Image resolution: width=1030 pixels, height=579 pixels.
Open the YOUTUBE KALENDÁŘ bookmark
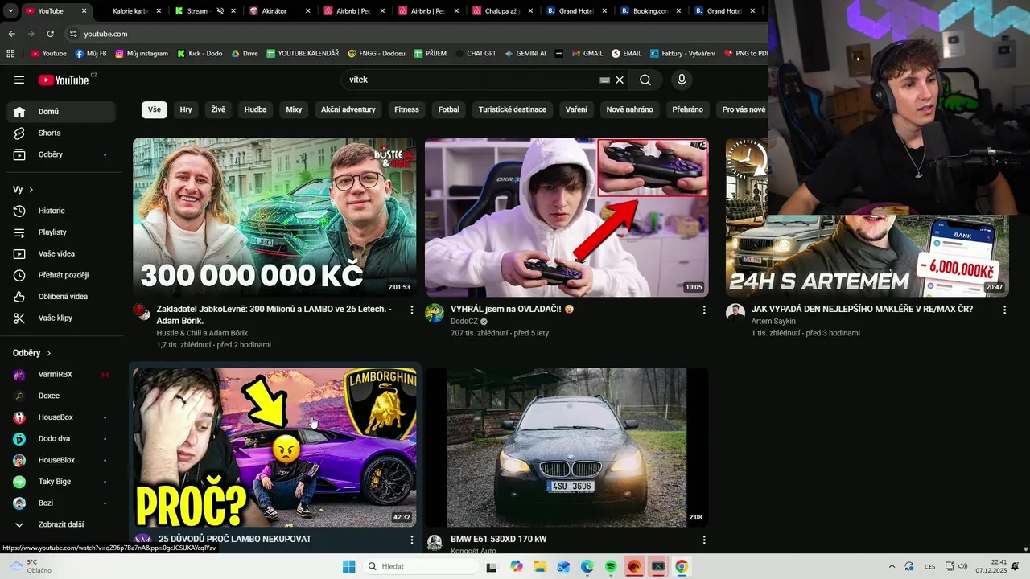coord(301,53)
